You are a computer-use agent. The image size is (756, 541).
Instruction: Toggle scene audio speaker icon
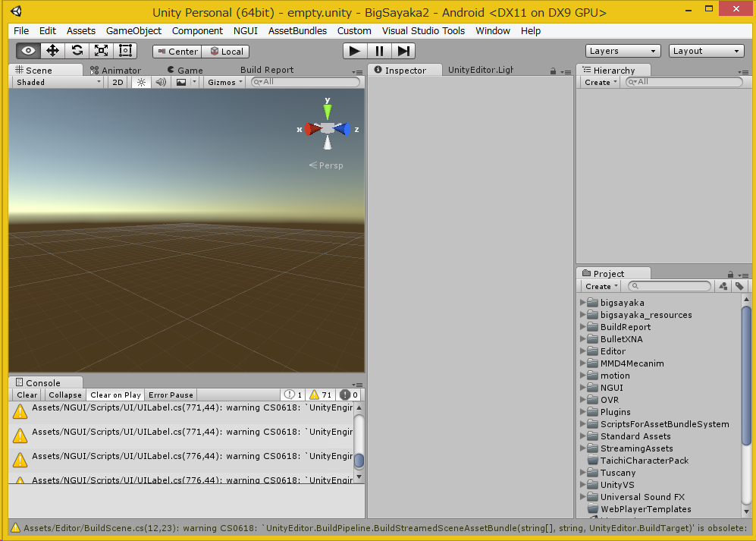(161, 82)
